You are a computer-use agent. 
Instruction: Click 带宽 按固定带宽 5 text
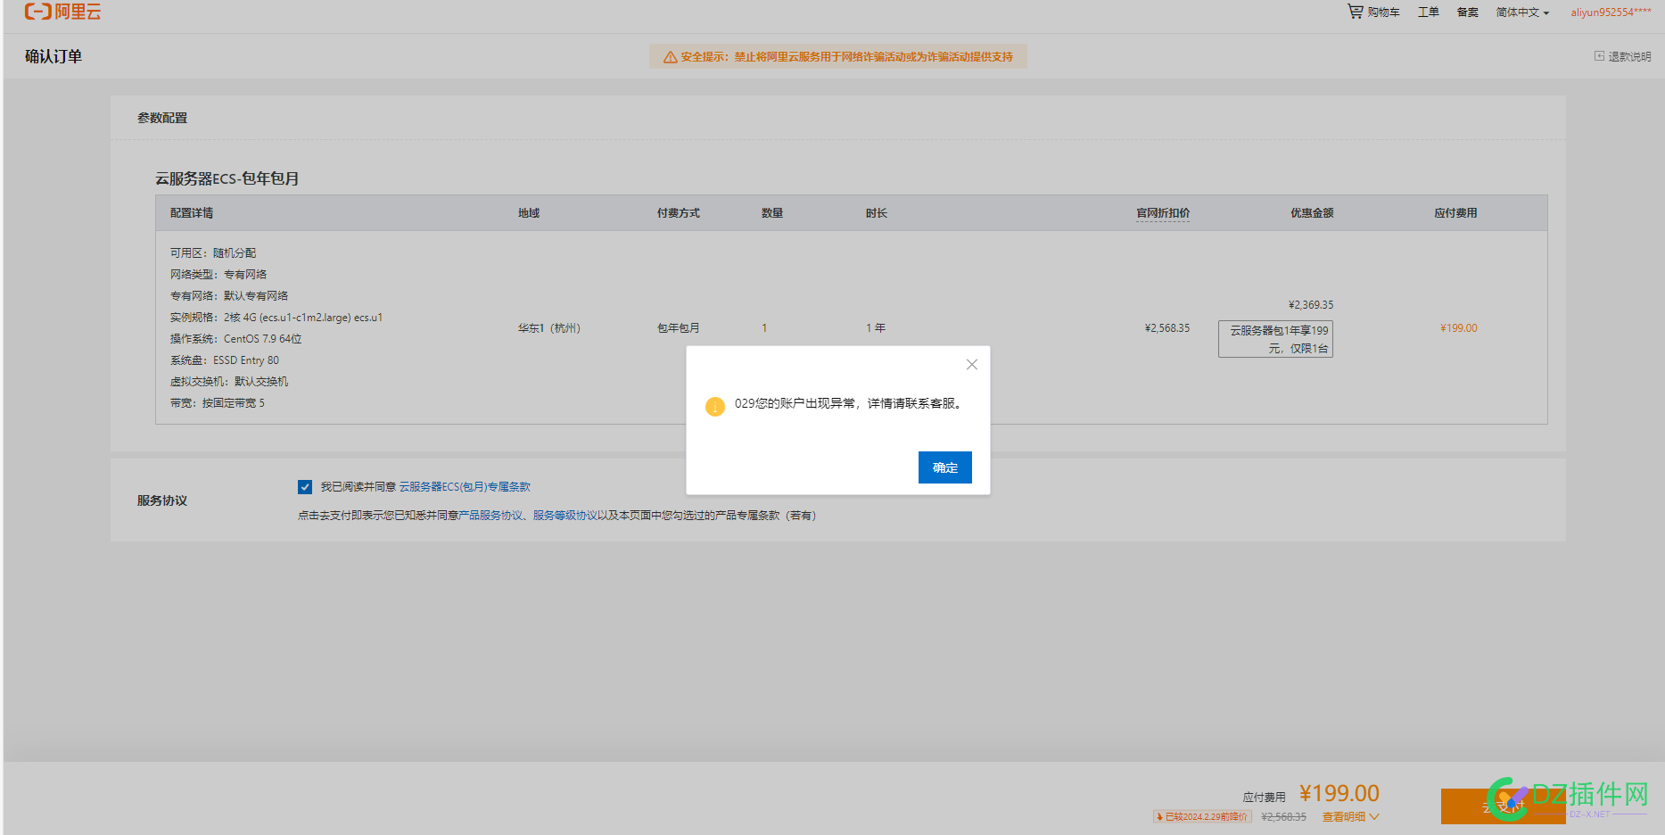point(218,403)
